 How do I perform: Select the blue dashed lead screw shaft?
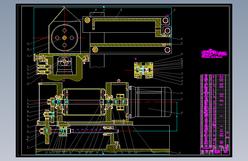click(95, 131)
